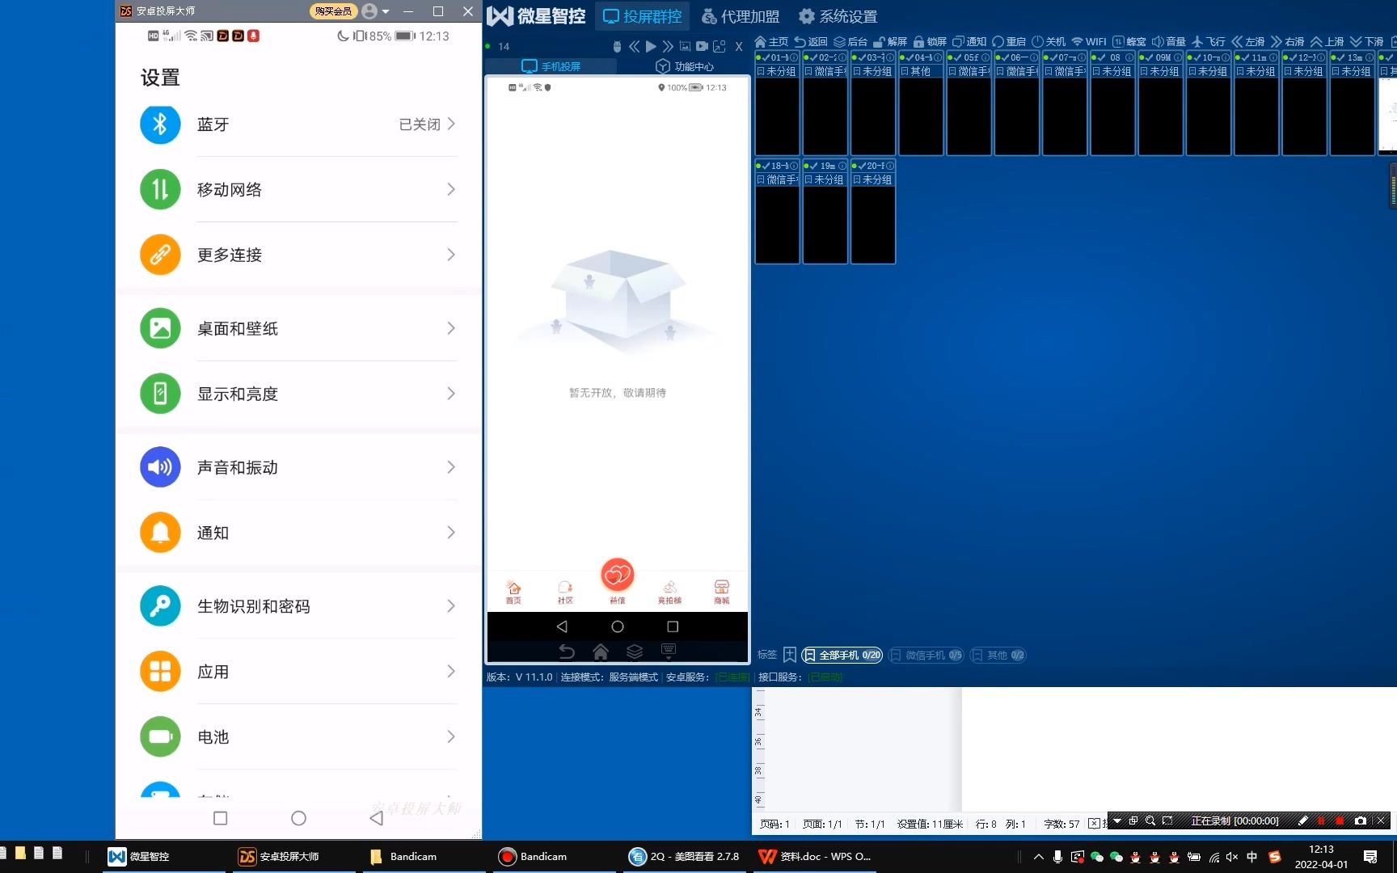1397x873 pixels.
Task: Toggle the checkmark on device 01 tile
Action: [766, 57]
